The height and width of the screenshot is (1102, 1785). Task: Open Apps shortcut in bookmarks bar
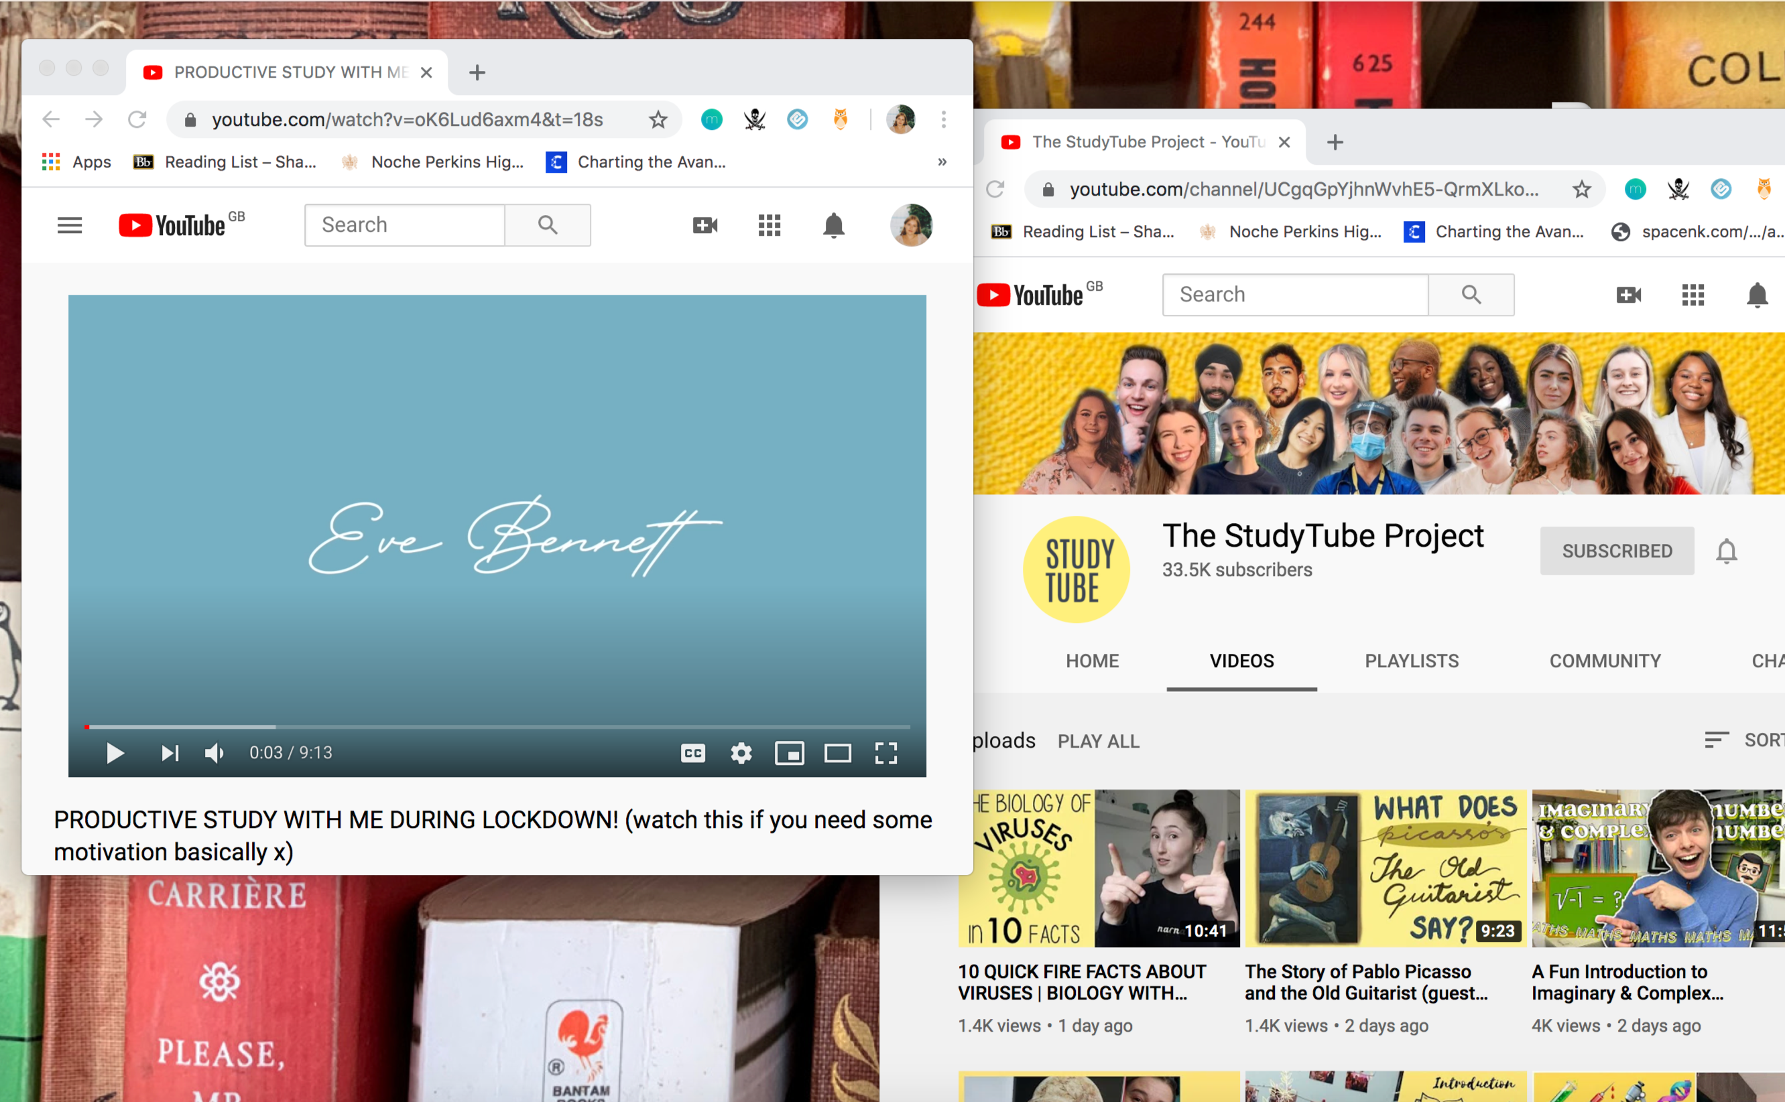[76, 162]
